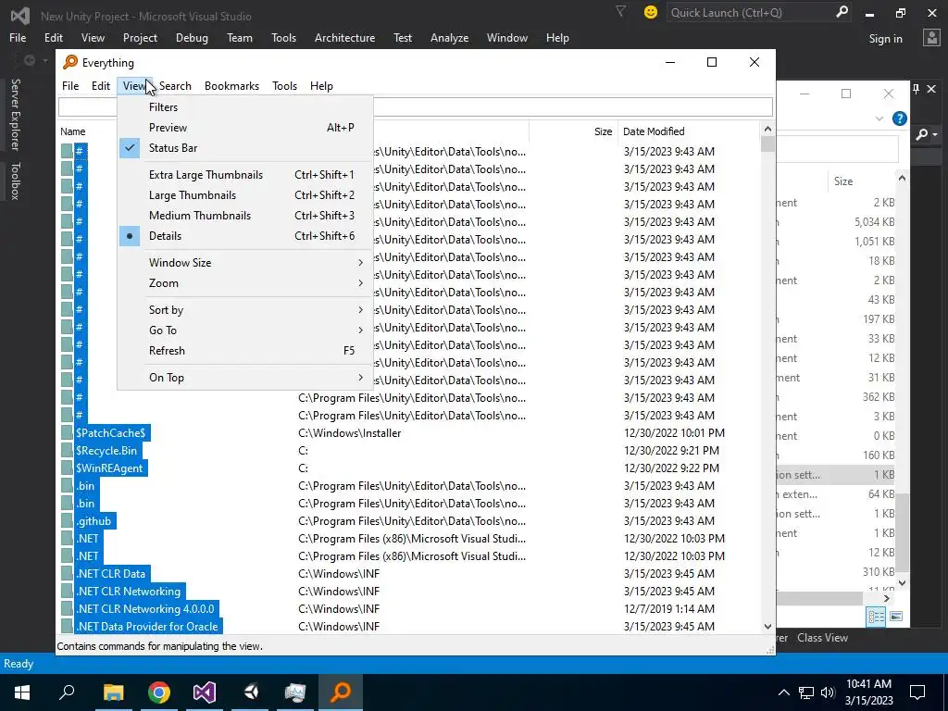Toggle the Filters bar option
Image resolution: width=948 pixels, height=711 pixels.
[x=244, y=107]
